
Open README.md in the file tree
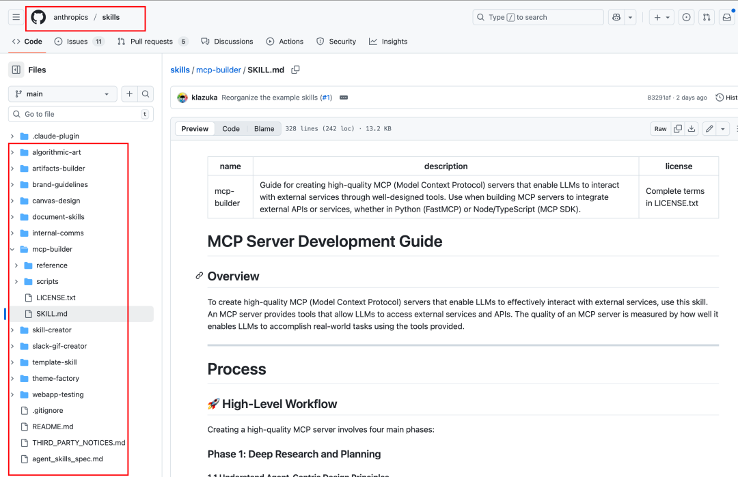pos(52,427)
